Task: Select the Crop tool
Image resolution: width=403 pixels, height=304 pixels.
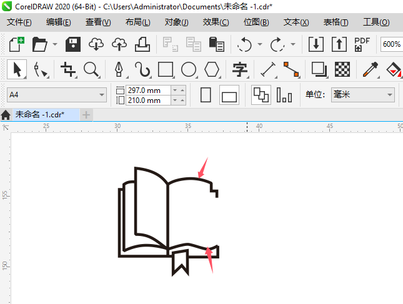Action: pyautogui.click(x=68, y=69)
